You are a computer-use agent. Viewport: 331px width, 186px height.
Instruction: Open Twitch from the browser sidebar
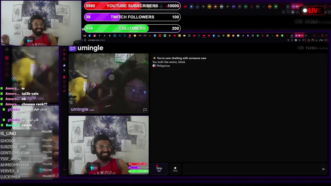pos(64,66)
